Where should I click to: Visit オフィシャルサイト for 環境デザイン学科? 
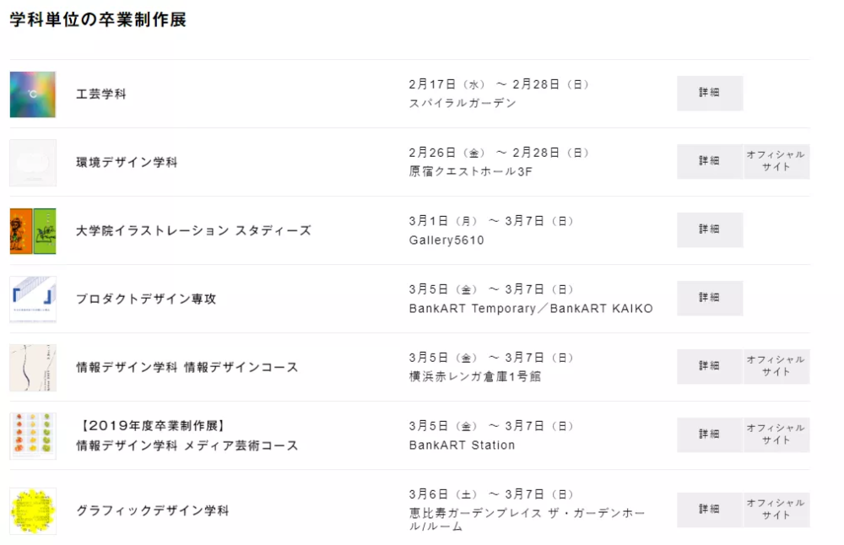(776, 162)
